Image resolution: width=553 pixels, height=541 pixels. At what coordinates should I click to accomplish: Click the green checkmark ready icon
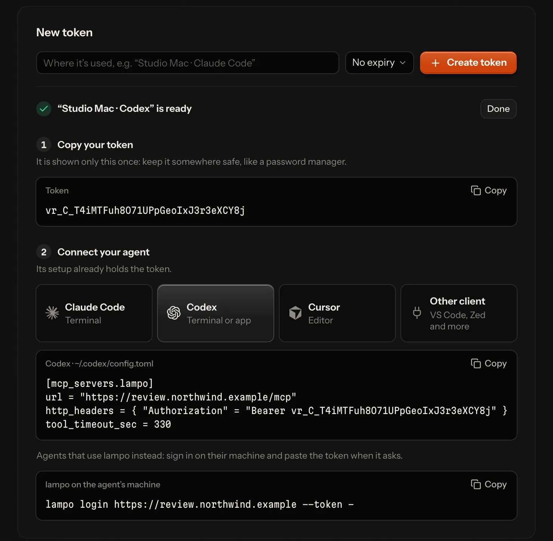coord(44,109)
